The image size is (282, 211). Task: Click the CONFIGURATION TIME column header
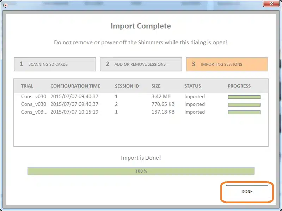(75, 86)
